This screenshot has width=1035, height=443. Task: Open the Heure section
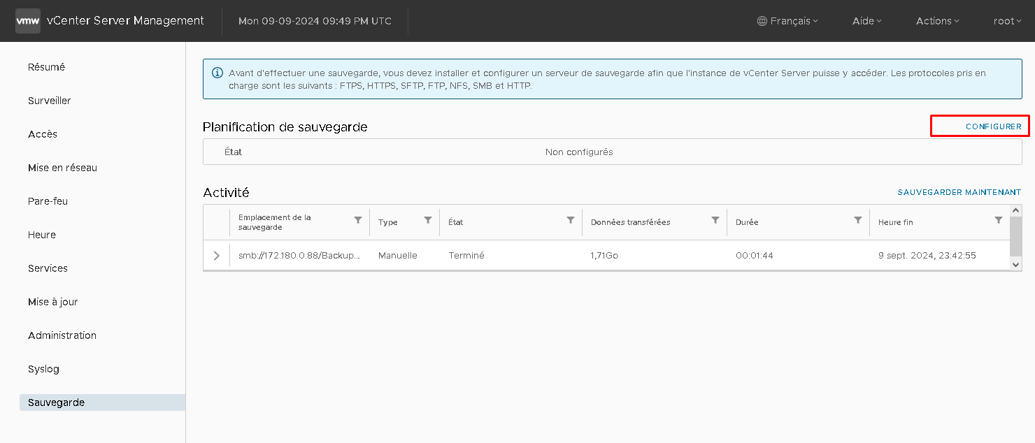tap(42, 235)
